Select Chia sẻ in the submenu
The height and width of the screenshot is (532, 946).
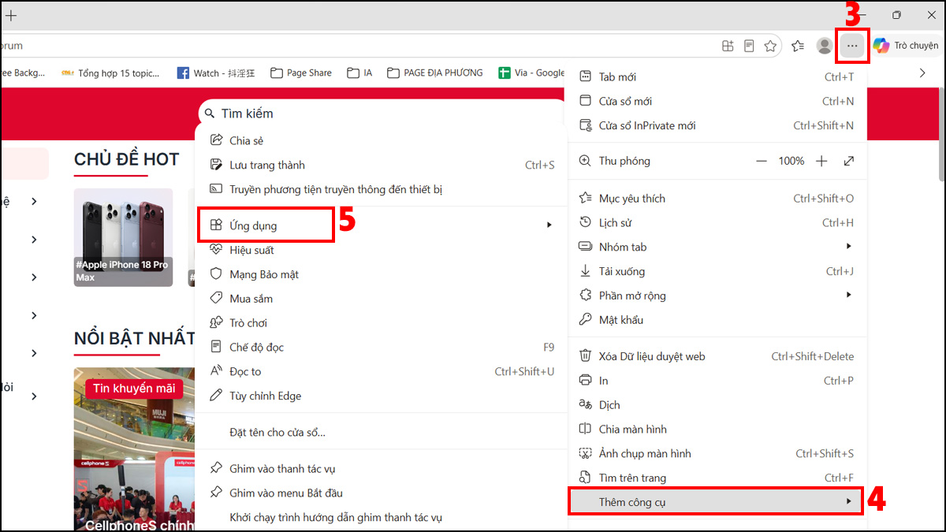point(382,140)
